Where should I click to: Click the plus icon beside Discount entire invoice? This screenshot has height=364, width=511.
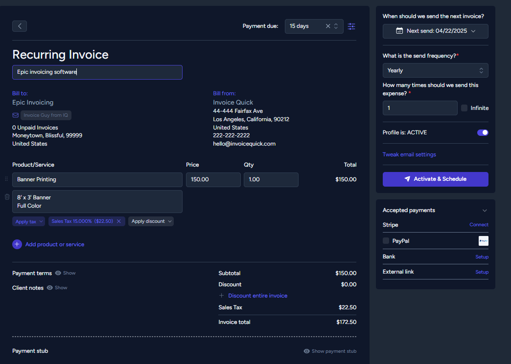[222, 296]
